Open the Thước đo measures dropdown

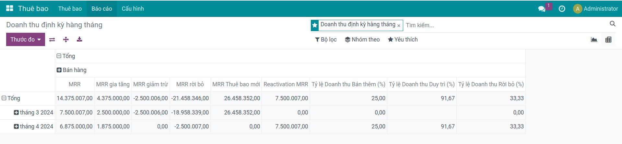tap(26, 40)
